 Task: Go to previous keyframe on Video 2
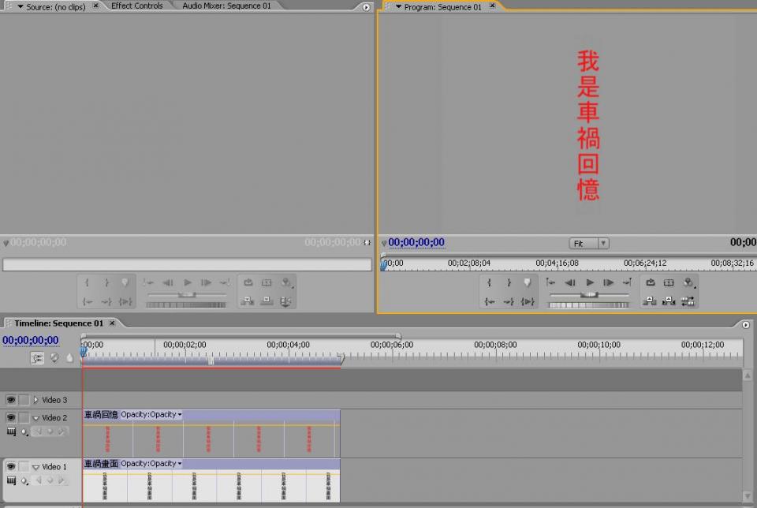(x=38, y=431)
